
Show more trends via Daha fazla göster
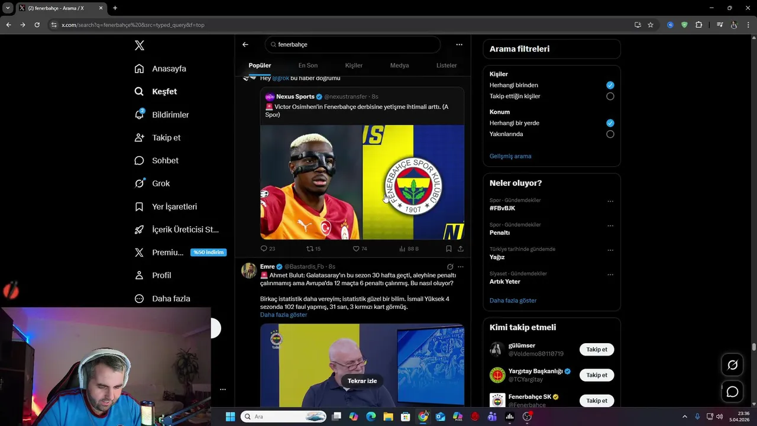tap(513, 301)
